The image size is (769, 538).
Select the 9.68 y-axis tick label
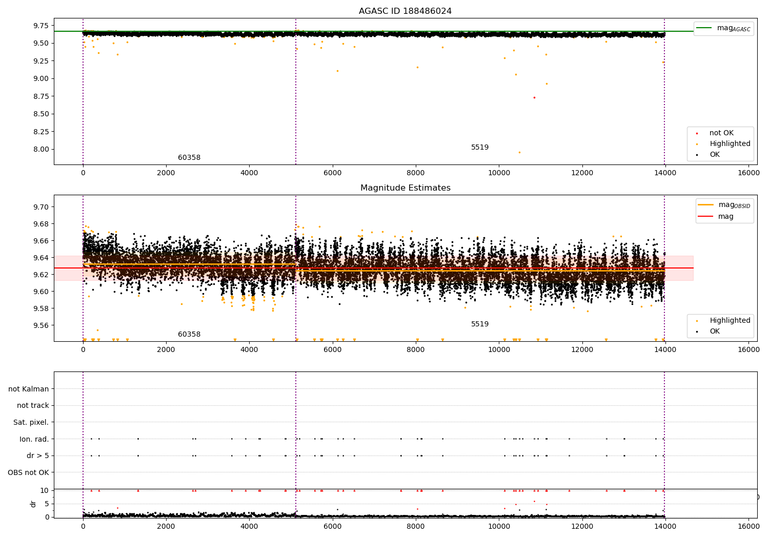41,224
